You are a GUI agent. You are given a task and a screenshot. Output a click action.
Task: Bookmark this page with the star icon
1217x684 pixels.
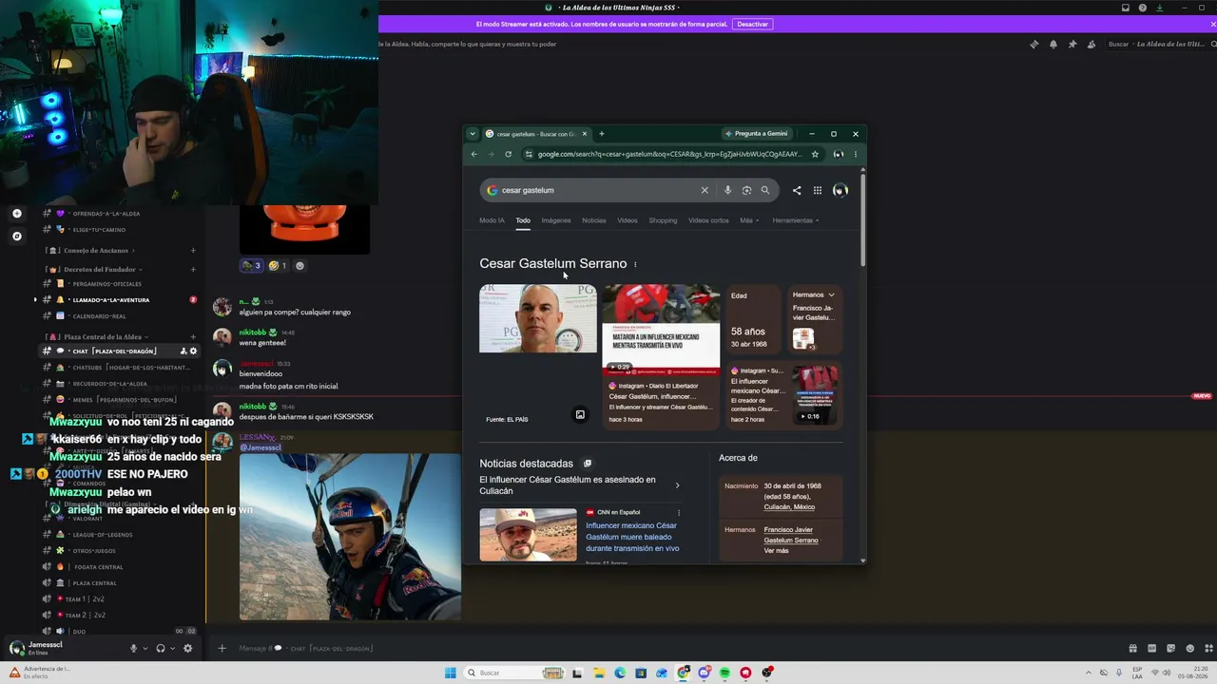point(815,154)
